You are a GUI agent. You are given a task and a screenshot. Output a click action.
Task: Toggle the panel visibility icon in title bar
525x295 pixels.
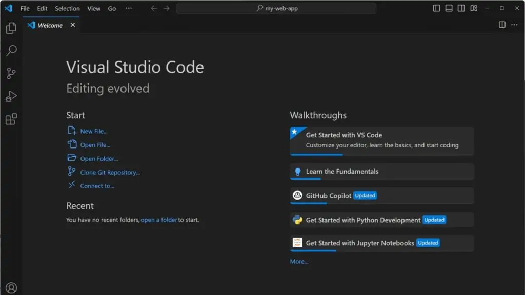point(449,8)
